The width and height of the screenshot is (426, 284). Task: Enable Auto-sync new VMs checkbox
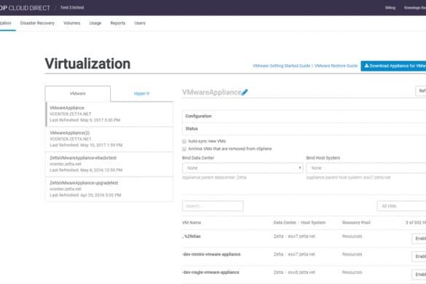(x=184, y=141)
